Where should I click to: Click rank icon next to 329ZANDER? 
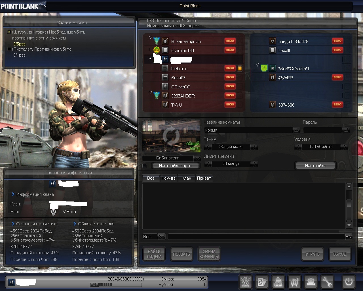click(x=165, y=96)
